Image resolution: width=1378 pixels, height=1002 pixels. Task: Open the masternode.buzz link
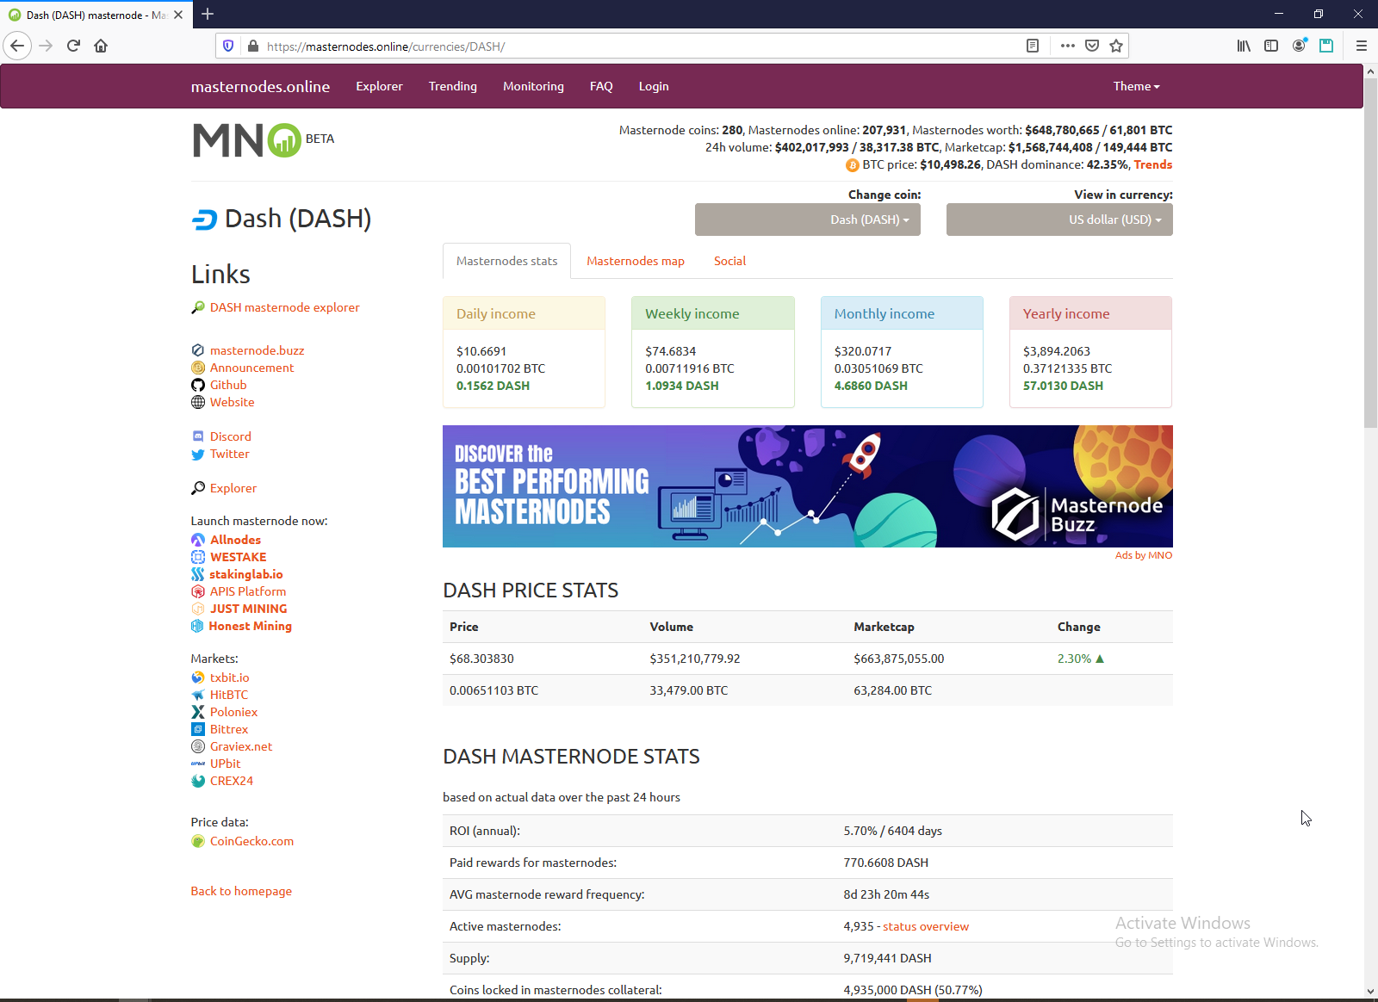257,350
